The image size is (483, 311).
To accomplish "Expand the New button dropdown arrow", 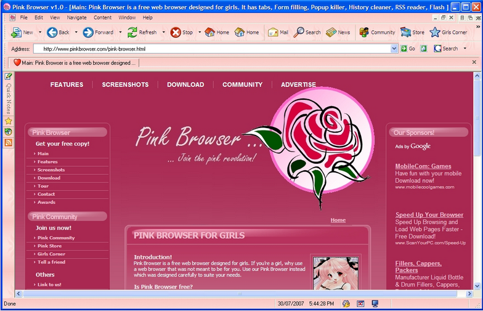I will point(40,32).
